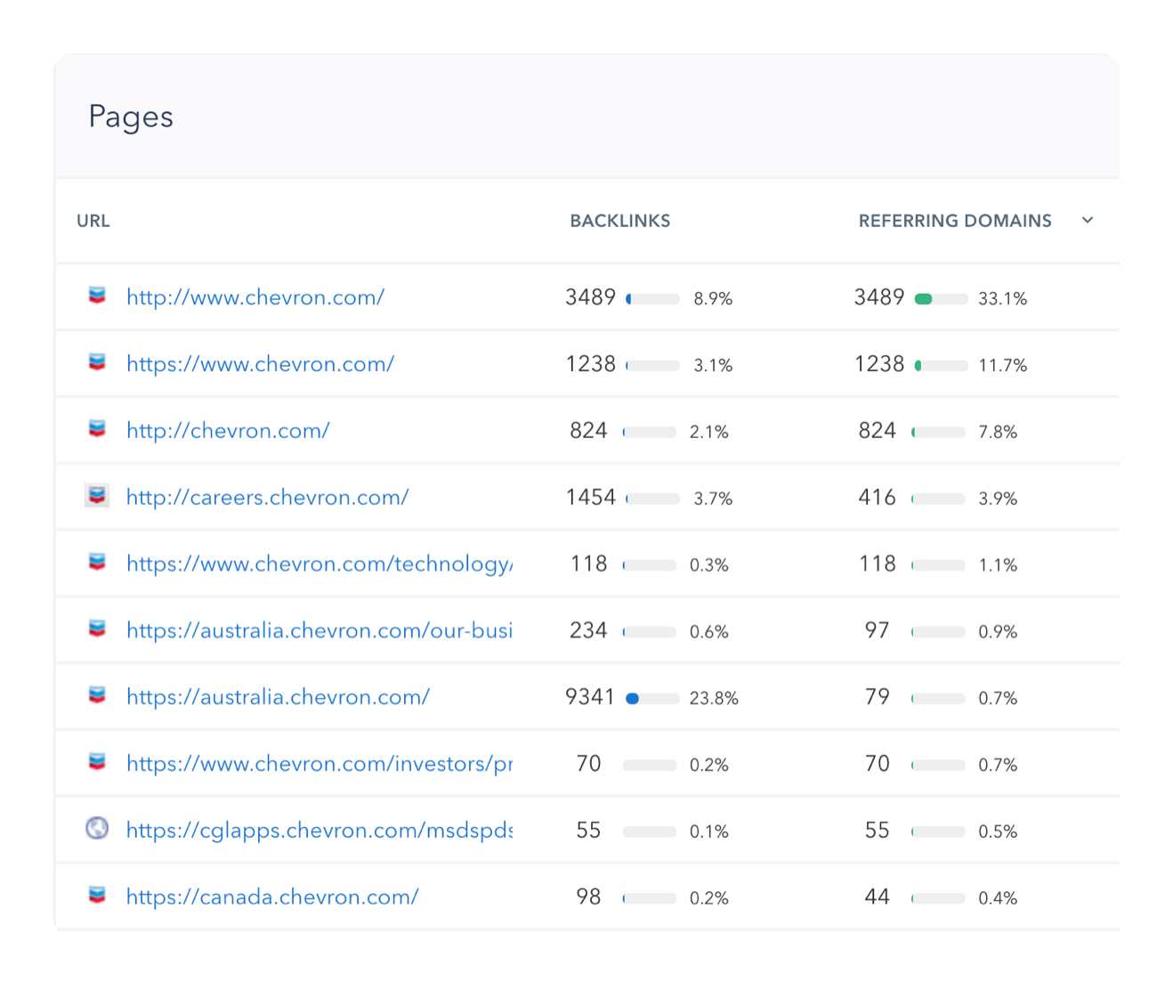Open the cglapps.chevron.com/msdspds link
This screenshot has width=1173, height=990.
click(320, 831)
